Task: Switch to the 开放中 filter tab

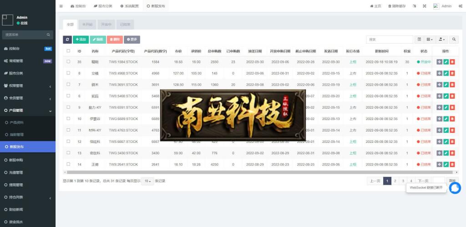Action: [x=106, y=25]
